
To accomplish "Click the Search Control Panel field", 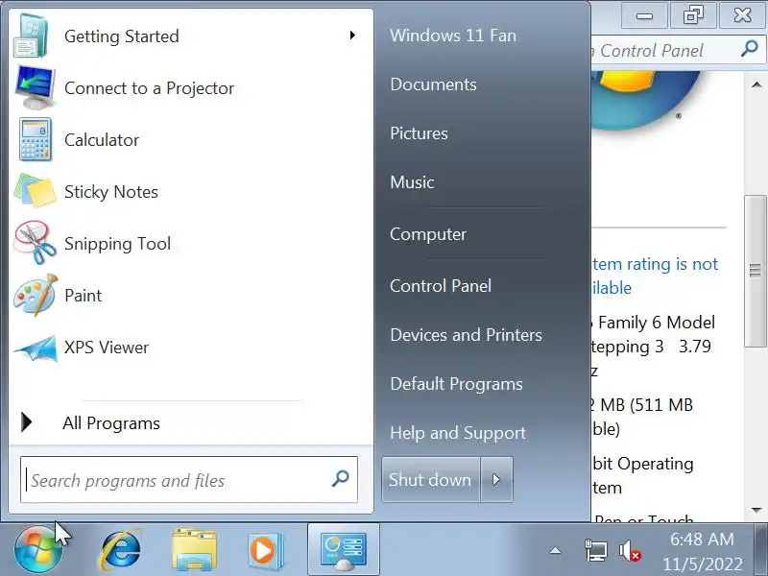I will tap(679, 50).
